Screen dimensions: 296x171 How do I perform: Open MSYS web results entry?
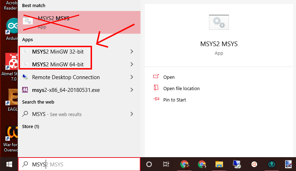point(79,114)
